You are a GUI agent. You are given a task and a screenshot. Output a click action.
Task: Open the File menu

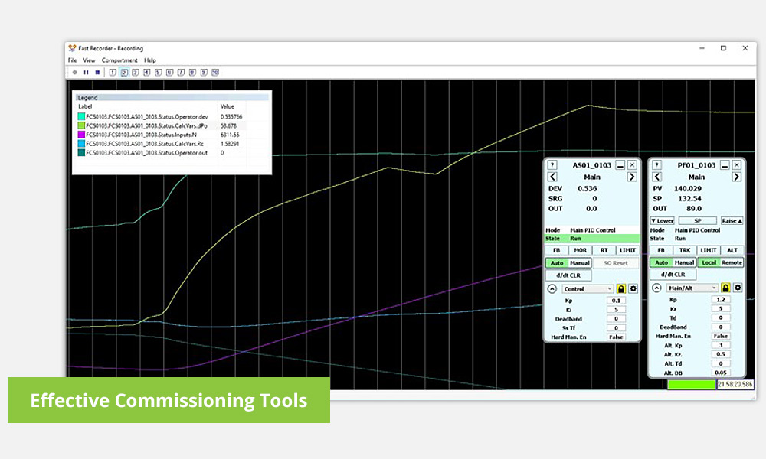point(72,60)
